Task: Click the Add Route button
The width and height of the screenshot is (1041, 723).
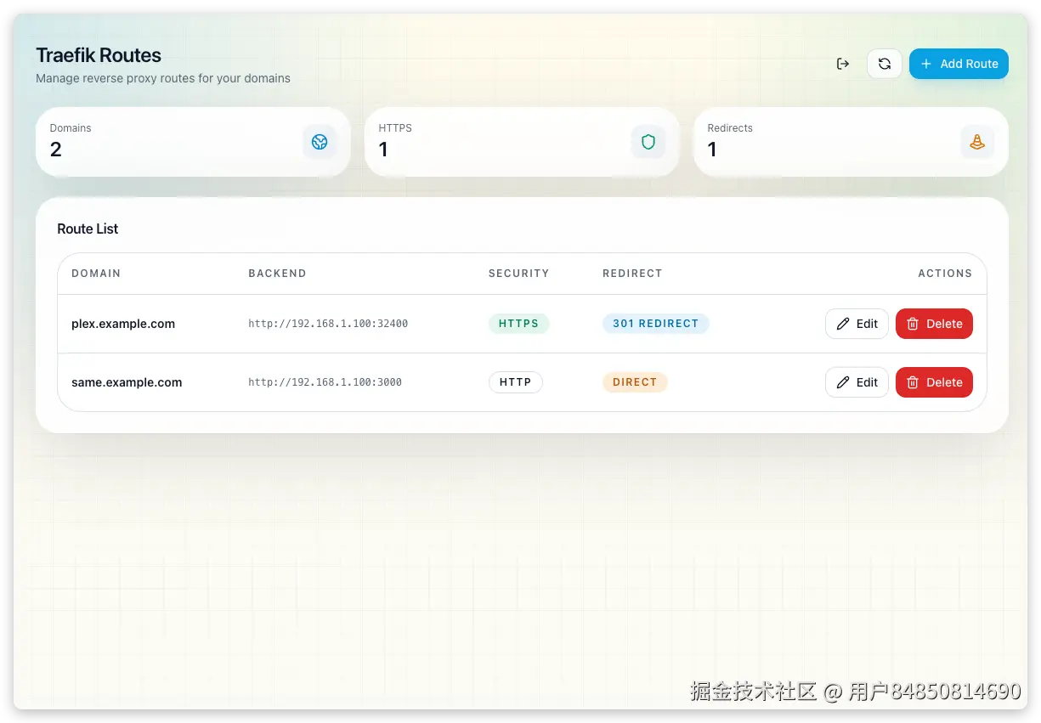Action: click(959, 63)
